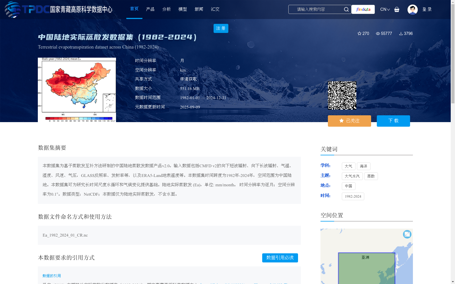The image size is (455, 284).
Task: Expand the map with the fullscreen icon
Action: (x=407, y=234)
